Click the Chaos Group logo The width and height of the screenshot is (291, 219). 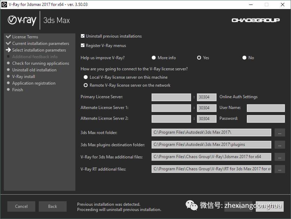click(x=255, y=20)
